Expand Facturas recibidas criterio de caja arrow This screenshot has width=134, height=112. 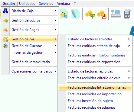pos(129,78)
